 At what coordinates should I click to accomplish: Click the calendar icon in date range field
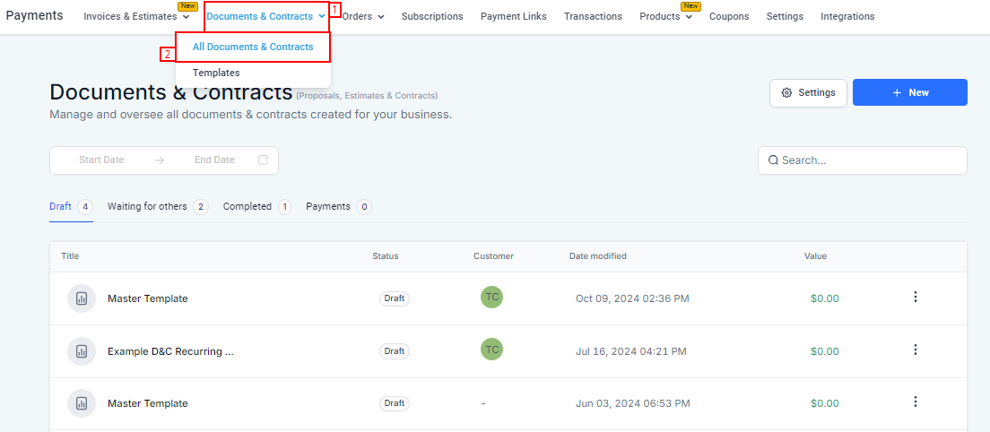[264, 160]
